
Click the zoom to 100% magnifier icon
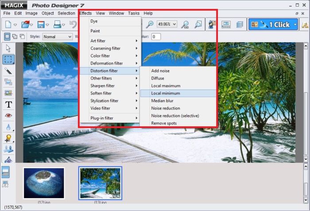[185, 24]
